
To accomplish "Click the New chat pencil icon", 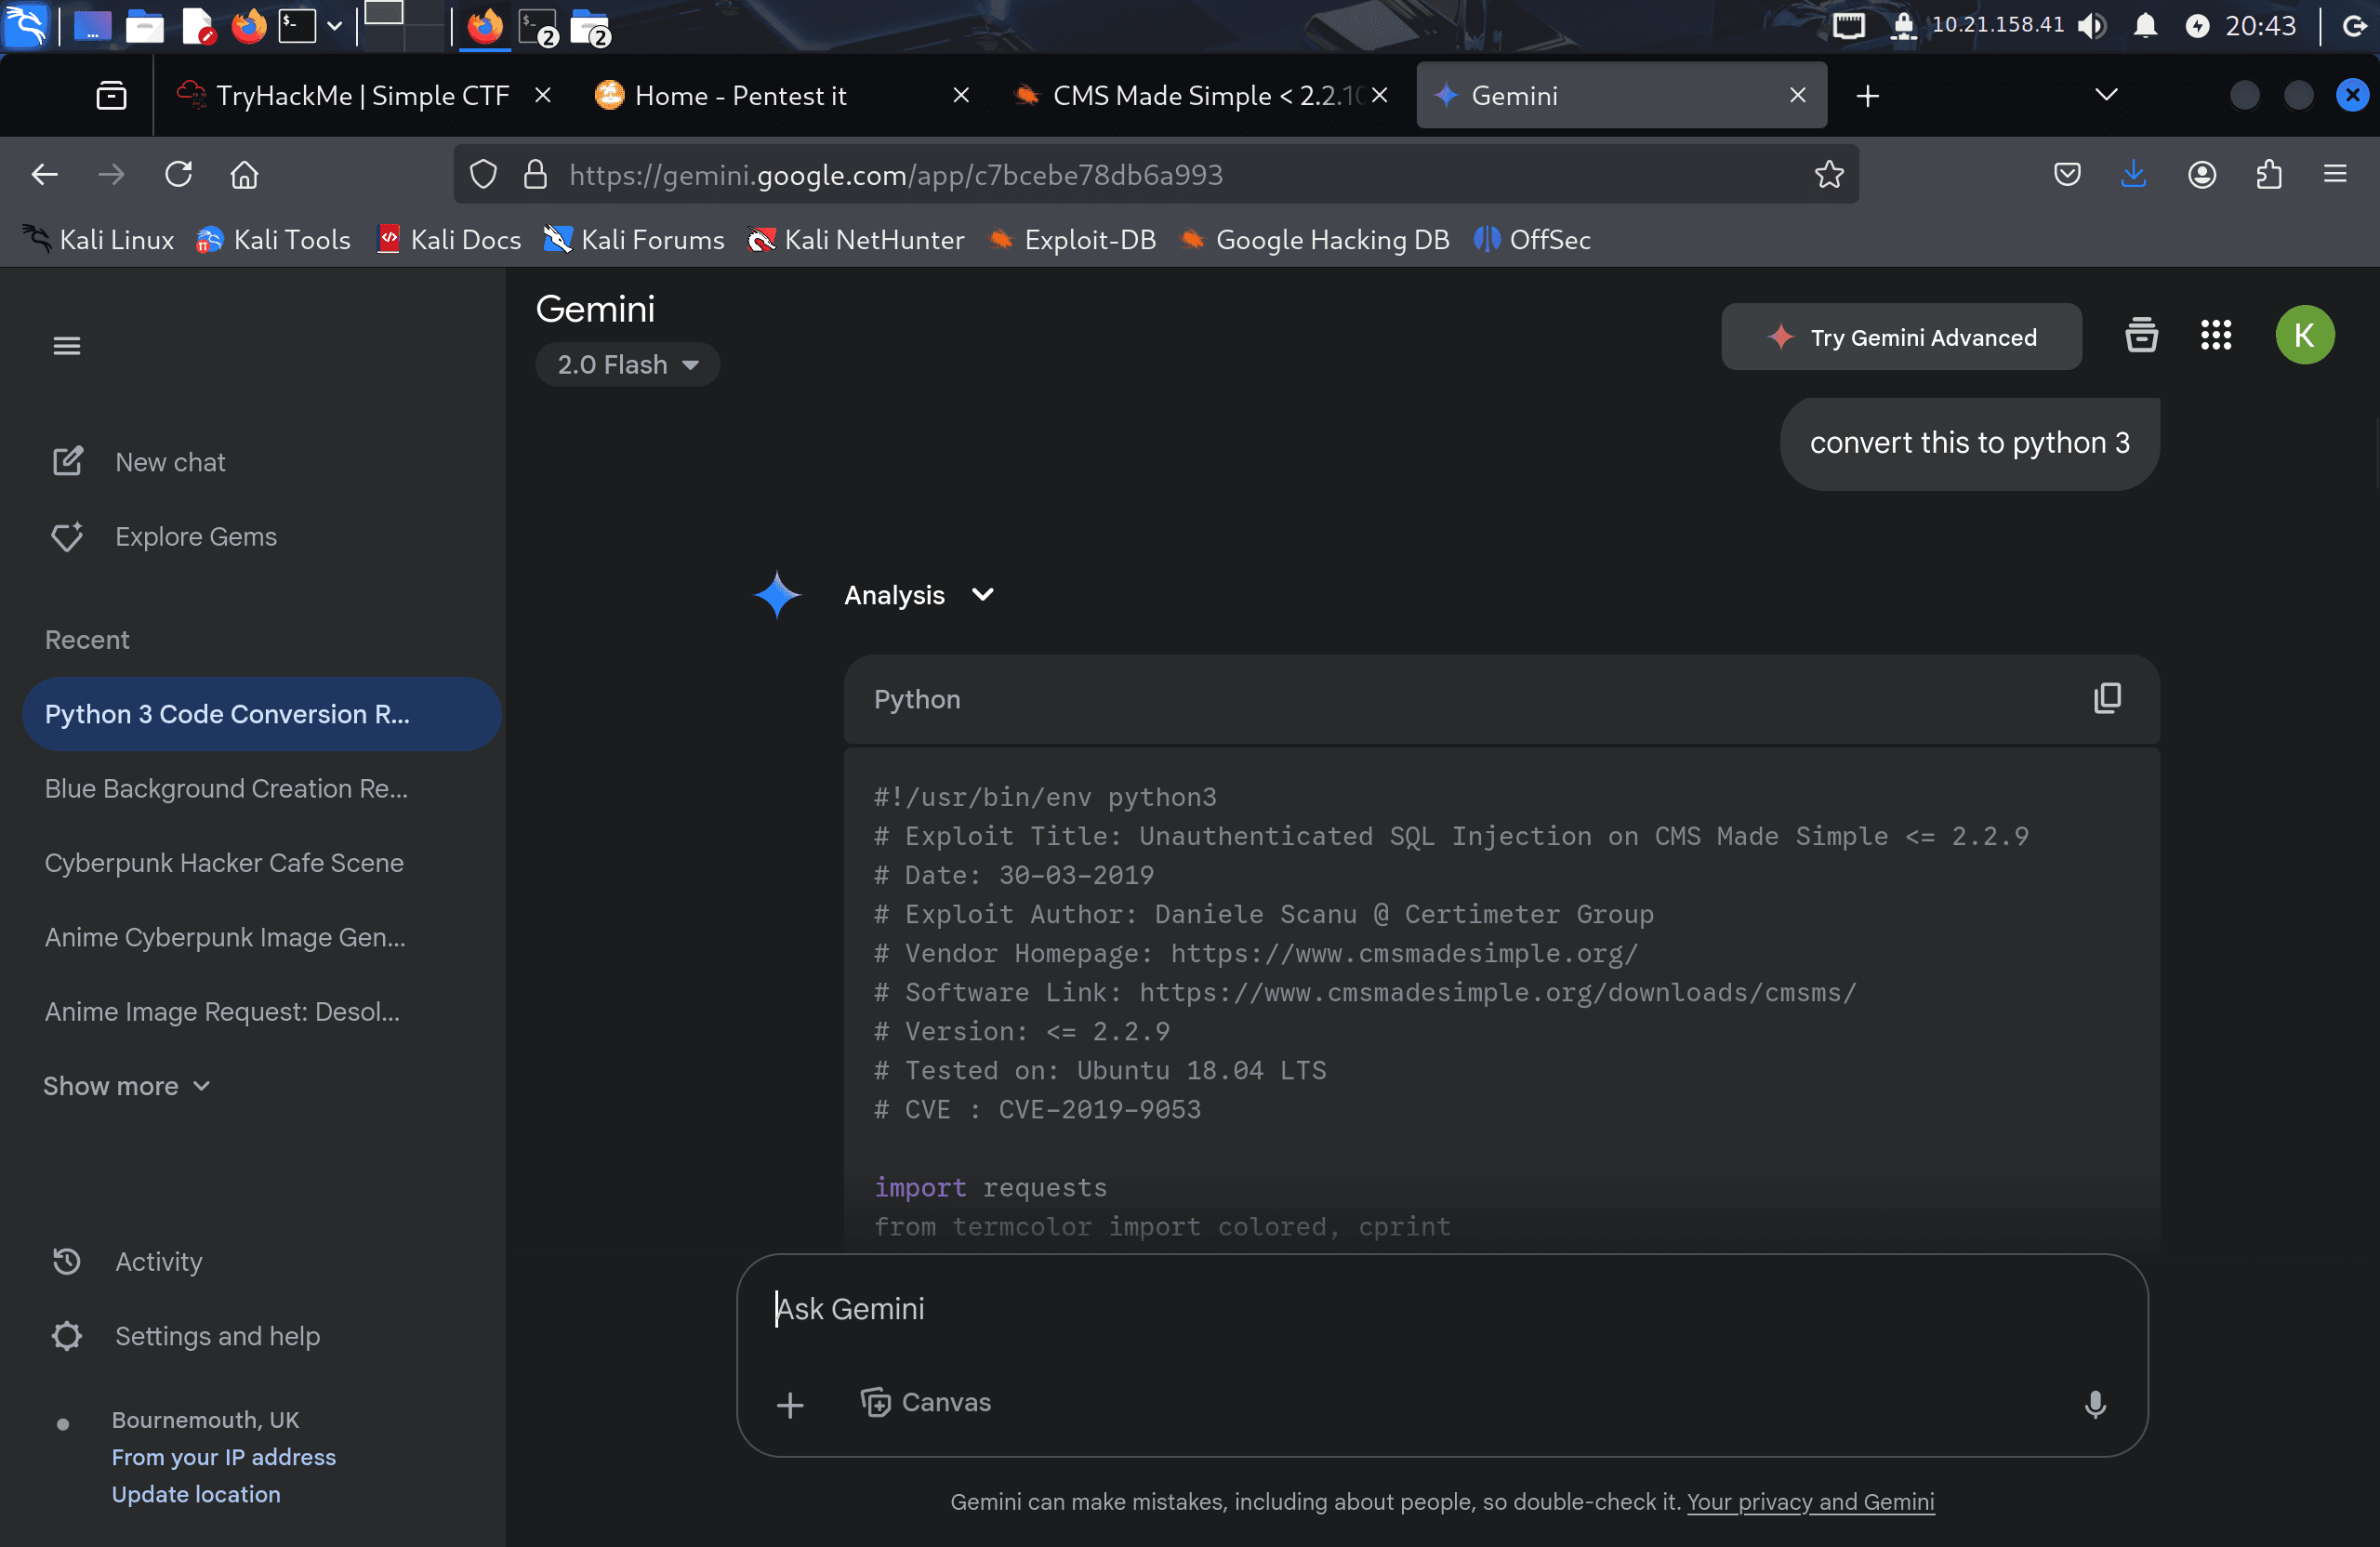I will (67, 461).
